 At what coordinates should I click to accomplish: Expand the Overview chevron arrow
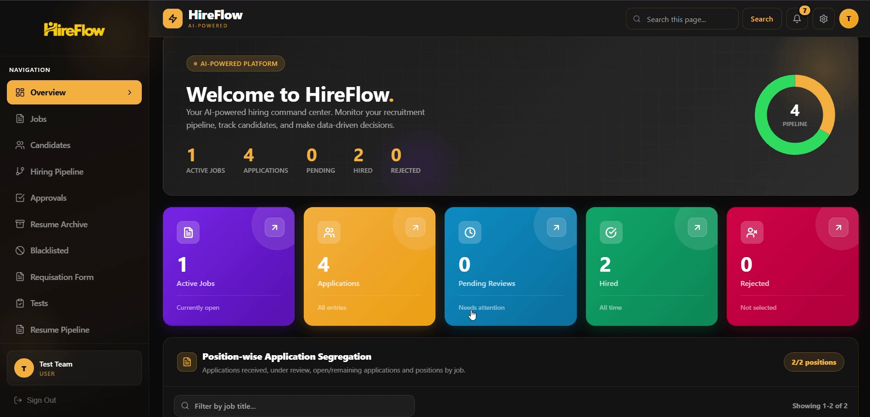pyautogui.click(x=130, y=92)
